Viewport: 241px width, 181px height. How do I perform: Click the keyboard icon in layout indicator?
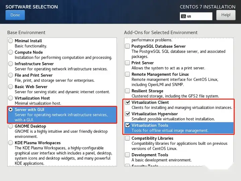point(183,16)
